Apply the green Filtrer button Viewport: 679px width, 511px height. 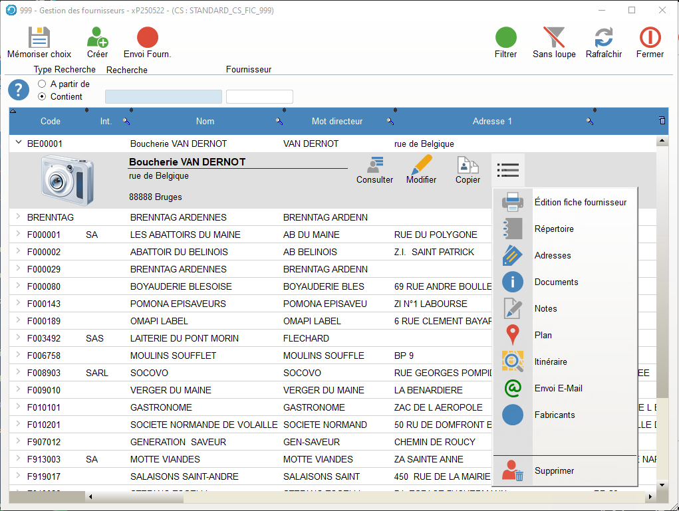click(x=505, y=37)
